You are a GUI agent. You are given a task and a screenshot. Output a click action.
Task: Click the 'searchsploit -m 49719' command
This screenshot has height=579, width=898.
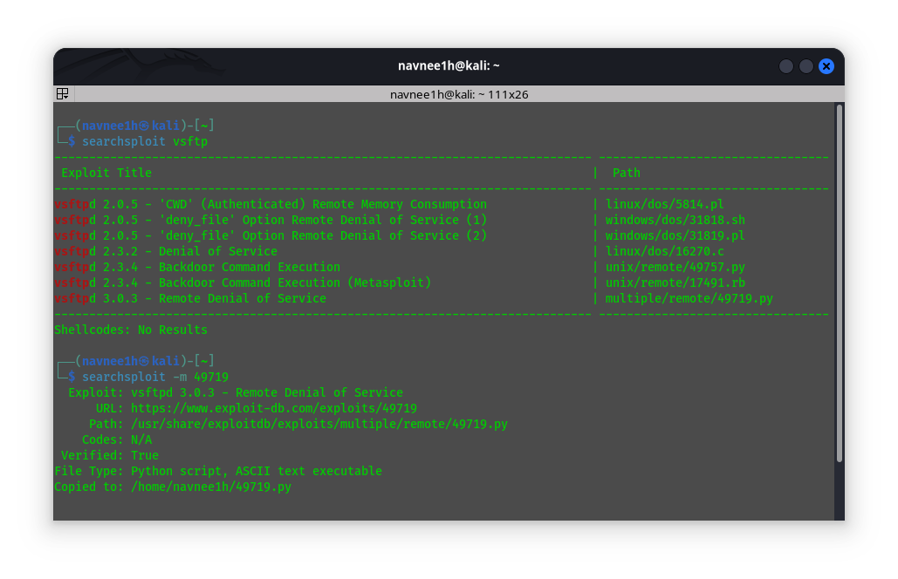click(155, 377)
